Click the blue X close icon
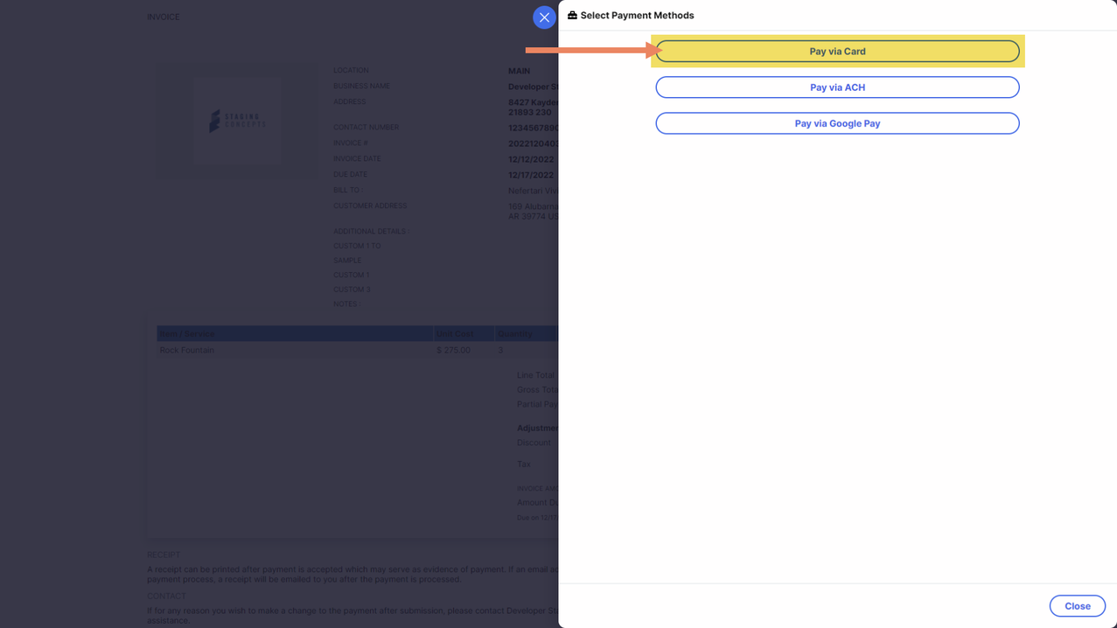The height and width of the screenshot is (628, 1117). tap(544, 17)
